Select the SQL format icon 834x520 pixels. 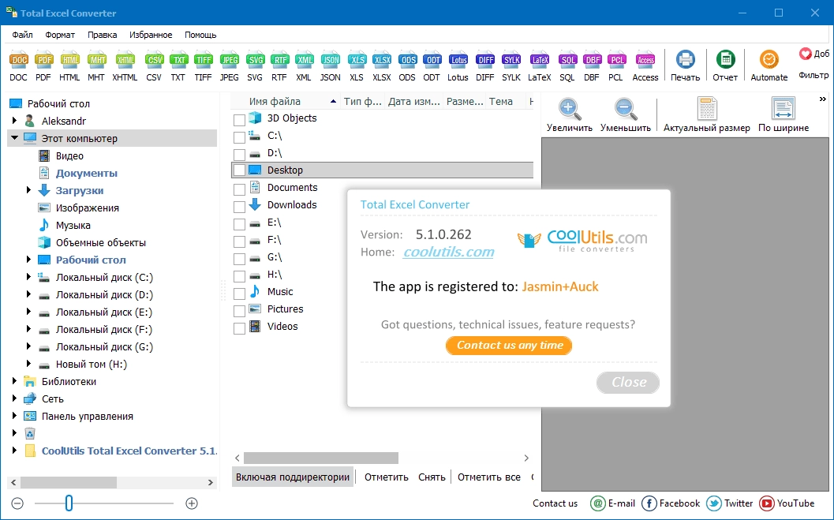click(567, 60)
